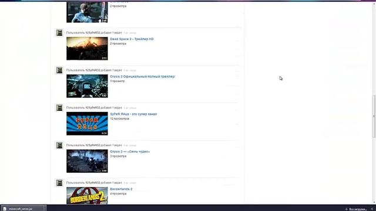Click the timestamp of the SyPeR Яйца post
This screenshot has height=211, width=376.
pyautogui.click(x=130, y=108)
